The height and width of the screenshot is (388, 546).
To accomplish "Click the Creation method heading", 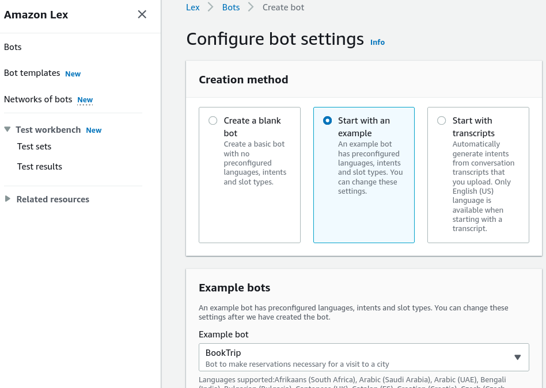I will [x=244, y=80].
